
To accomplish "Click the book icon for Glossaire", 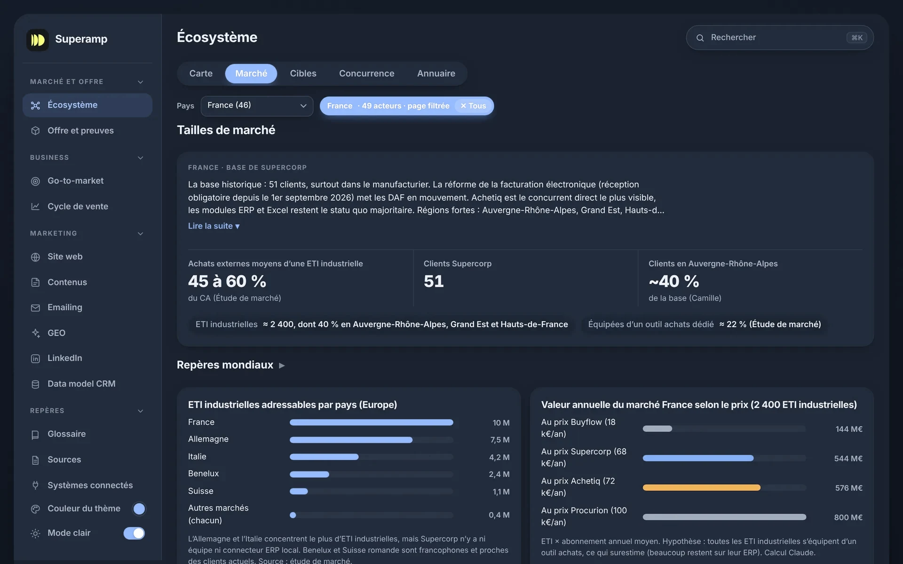I will (35, 435).
